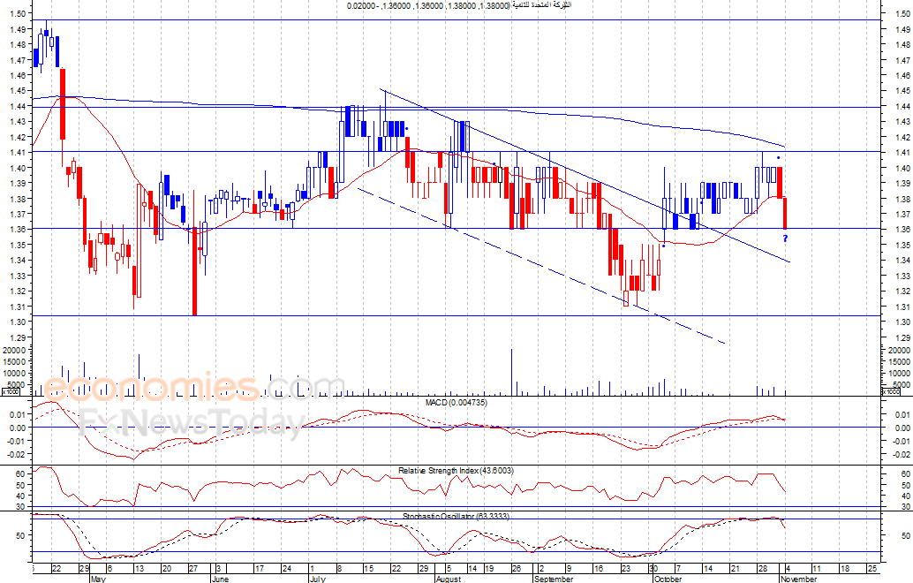Select the July month label
913x583 pixels.
[317, 579]
